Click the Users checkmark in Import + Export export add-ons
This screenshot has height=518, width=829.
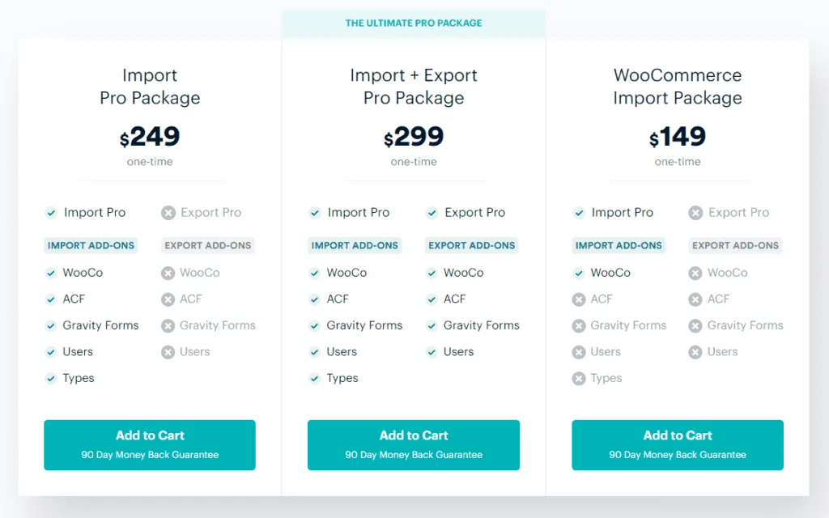coord(432,352)
